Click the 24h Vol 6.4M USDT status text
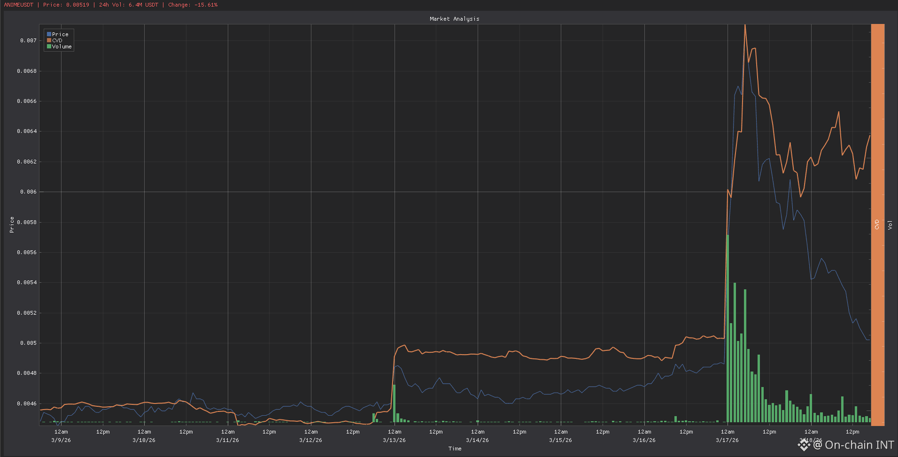This screenshot has height=457, width=898. [128, 5]
